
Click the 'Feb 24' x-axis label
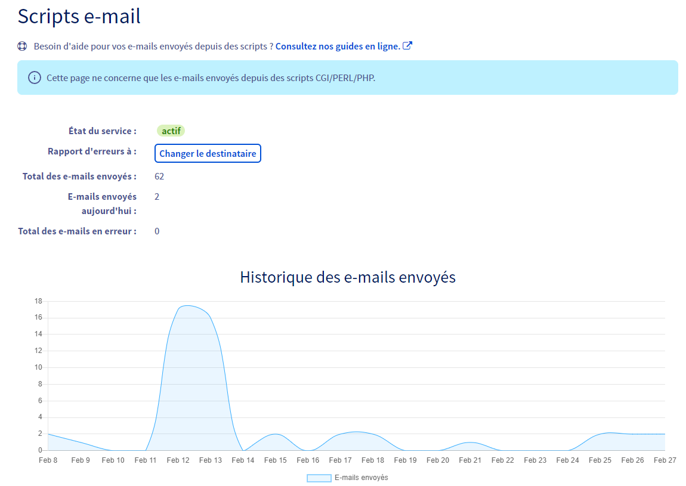click(x=567, y=460)
